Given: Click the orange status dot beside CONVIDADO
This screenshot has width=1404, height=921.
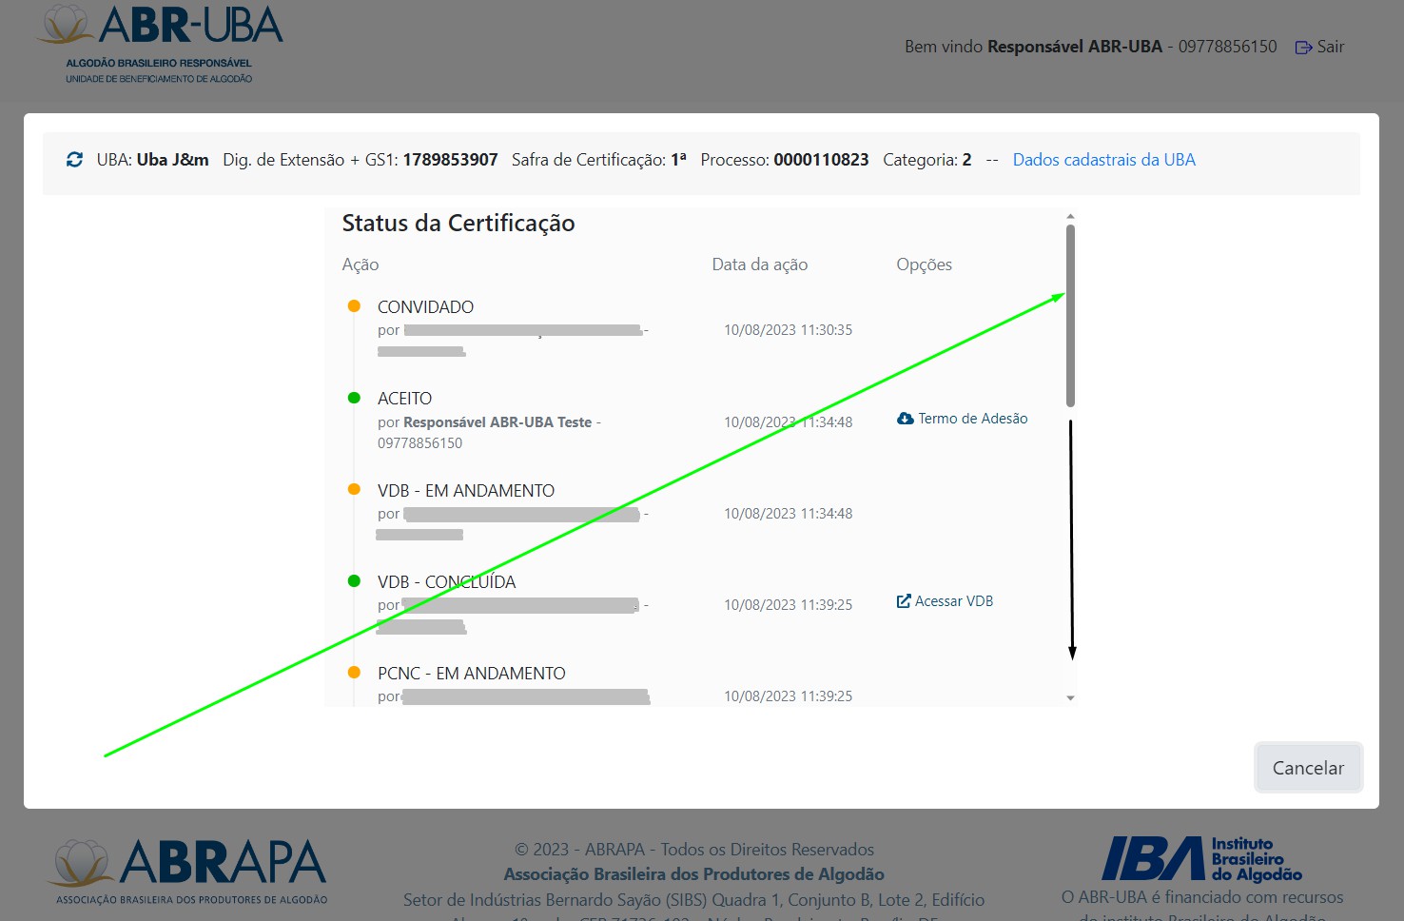Looking at the screenshot, I should click(354, 306).
